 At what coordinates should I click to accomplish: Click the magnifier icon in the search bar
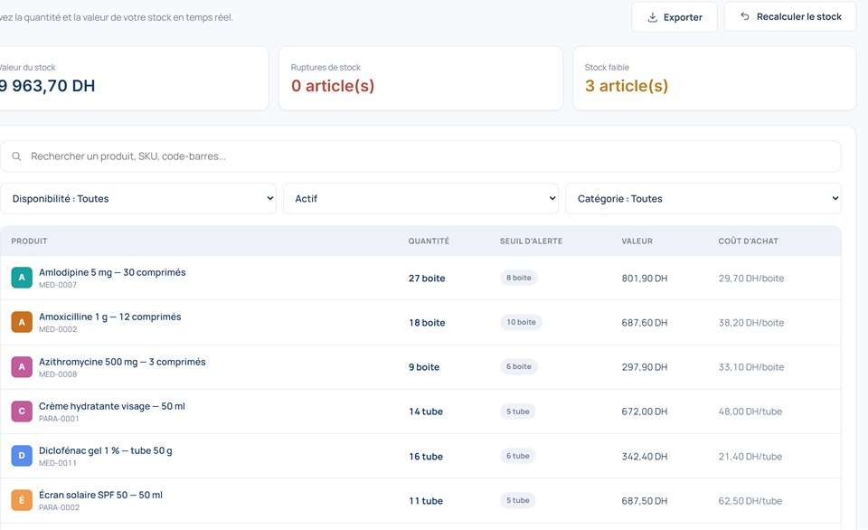(16, 156)
